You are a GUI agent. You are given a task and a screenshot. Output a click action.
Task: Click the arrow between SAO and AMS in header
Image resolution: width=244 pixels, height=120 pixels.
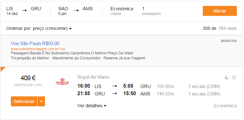(x=76, y=11)
